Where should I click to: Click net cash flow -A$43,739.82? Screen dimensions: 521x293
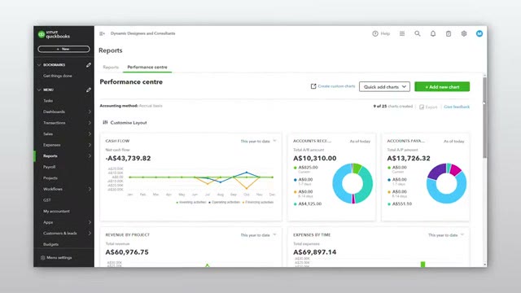tap(128, 159)
